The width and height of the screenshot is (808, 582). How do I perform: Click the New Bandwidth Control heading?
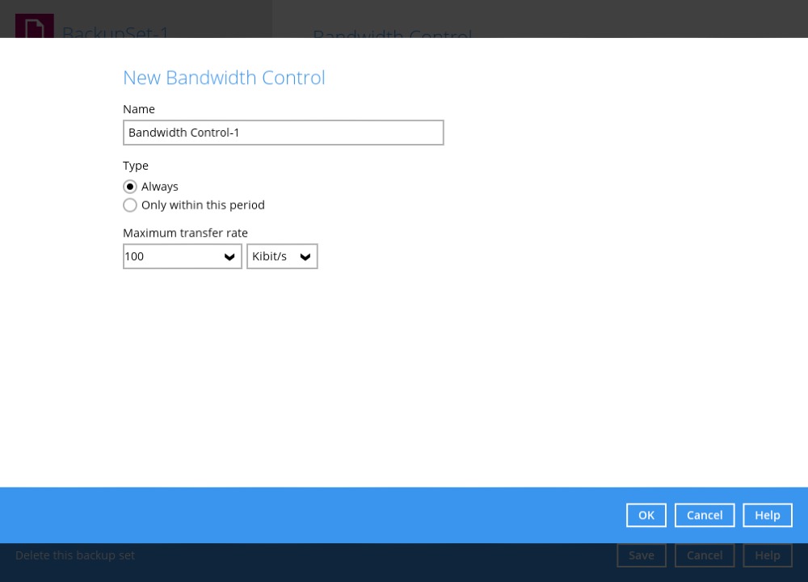[224, 78]
